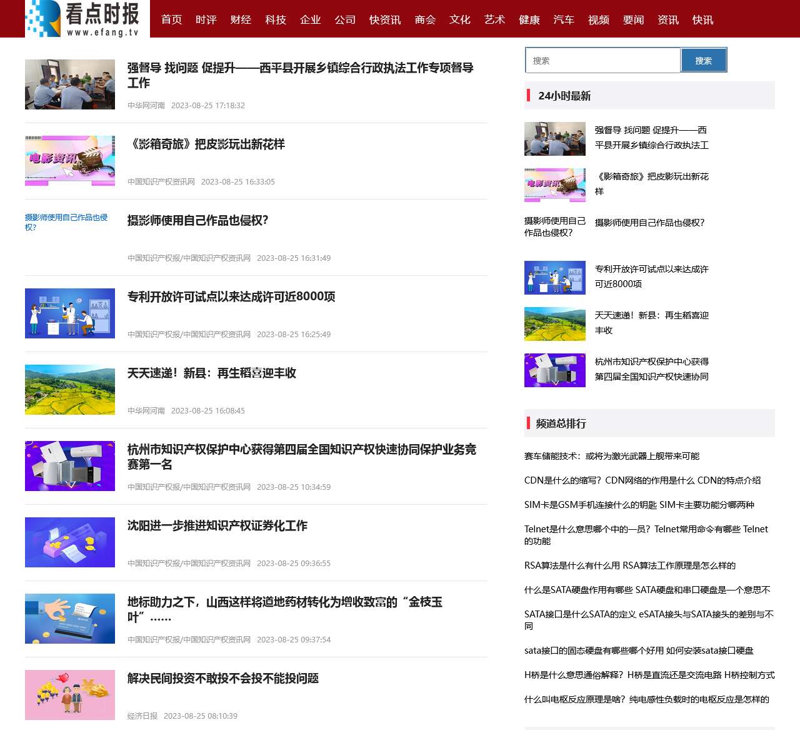Click the broken image link 摄影师使用自己作品也侵权? in main list
The image size is (800, 730).
[66, 222]
